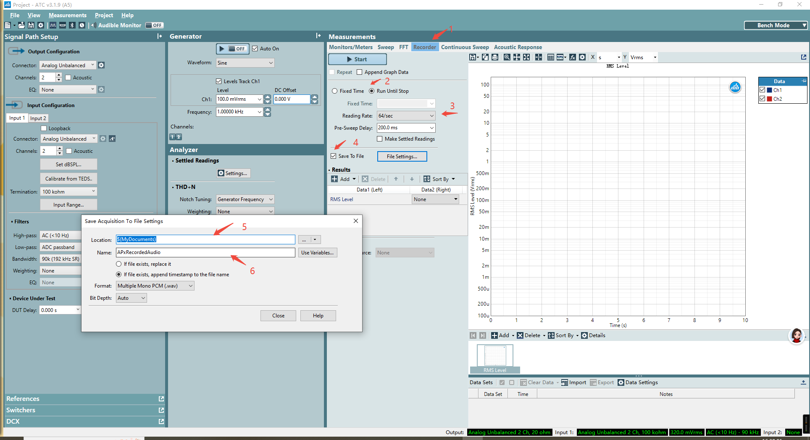Open signal generator waveform icon in toolbar
This screenshot has width=810, height=440.
(x=53, y=25)
